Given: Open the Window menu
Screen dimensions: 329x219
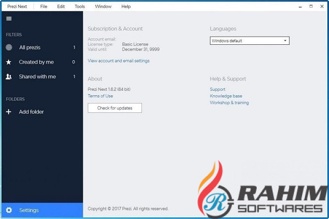Looking at the screenshot, I should tap(103, 7).
